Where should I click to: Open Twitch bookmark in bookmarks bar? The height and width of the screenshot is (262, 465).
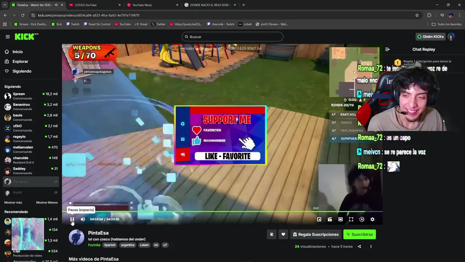click(x=73, y=24)
